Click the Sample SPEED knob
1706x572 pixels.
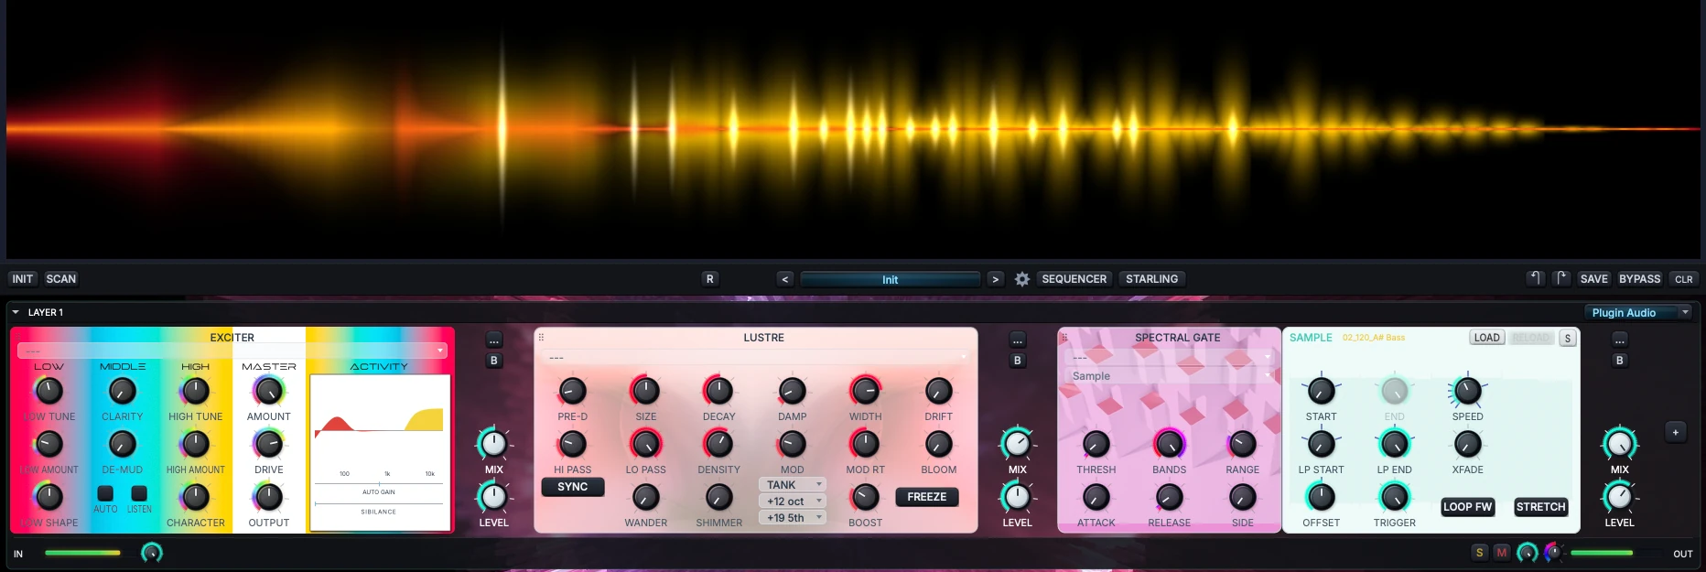click(1467, 392)
